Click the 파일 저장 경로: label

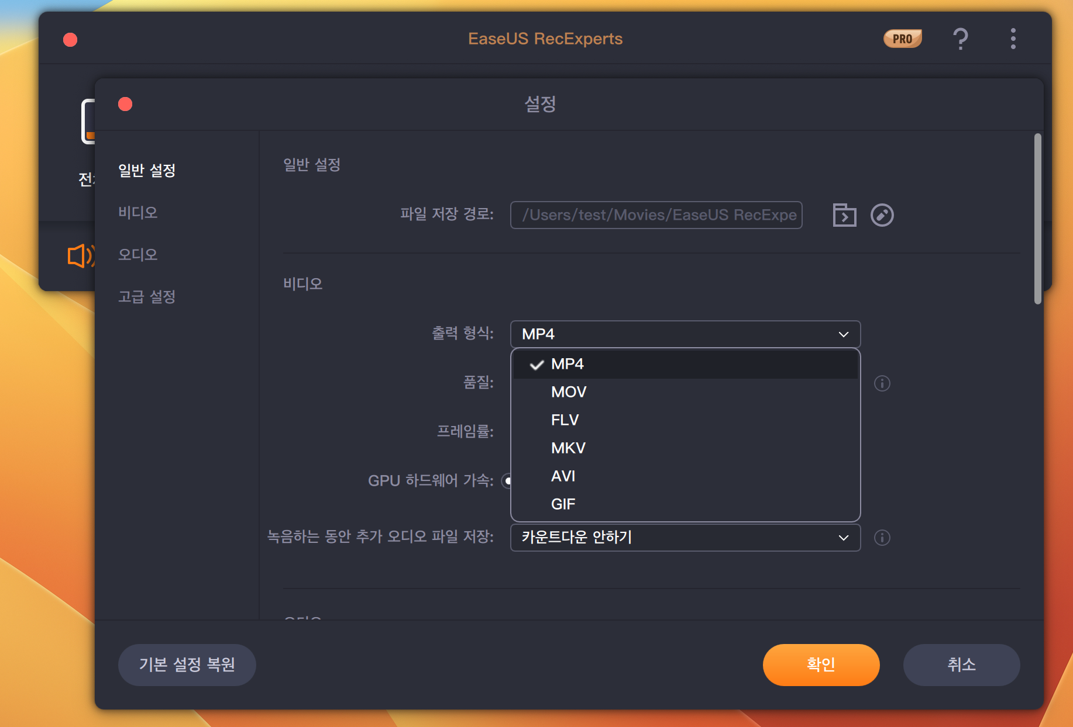(448, 214)
